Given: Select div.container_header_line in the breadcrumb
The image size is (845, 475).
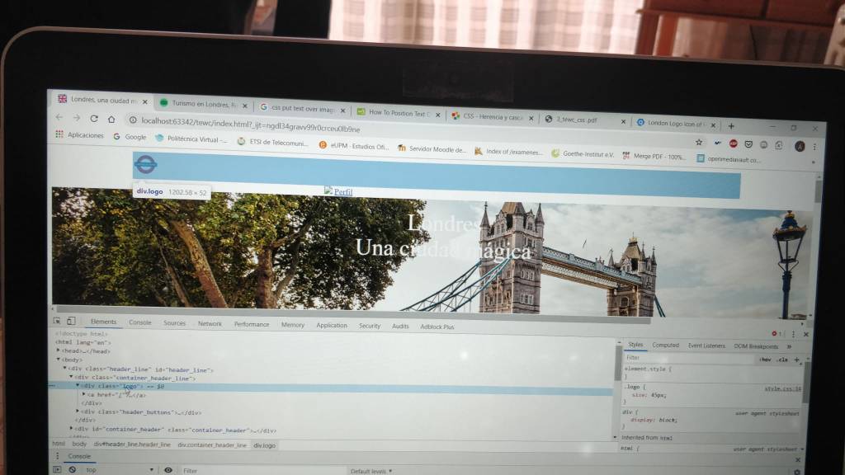Looking at the screenshot, I should pyautogui.click(x=210, y=444).
